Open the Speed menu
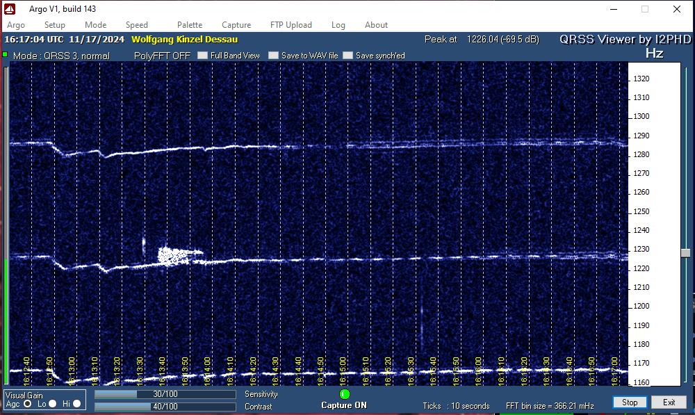The image size is (695, 415). 136,25
